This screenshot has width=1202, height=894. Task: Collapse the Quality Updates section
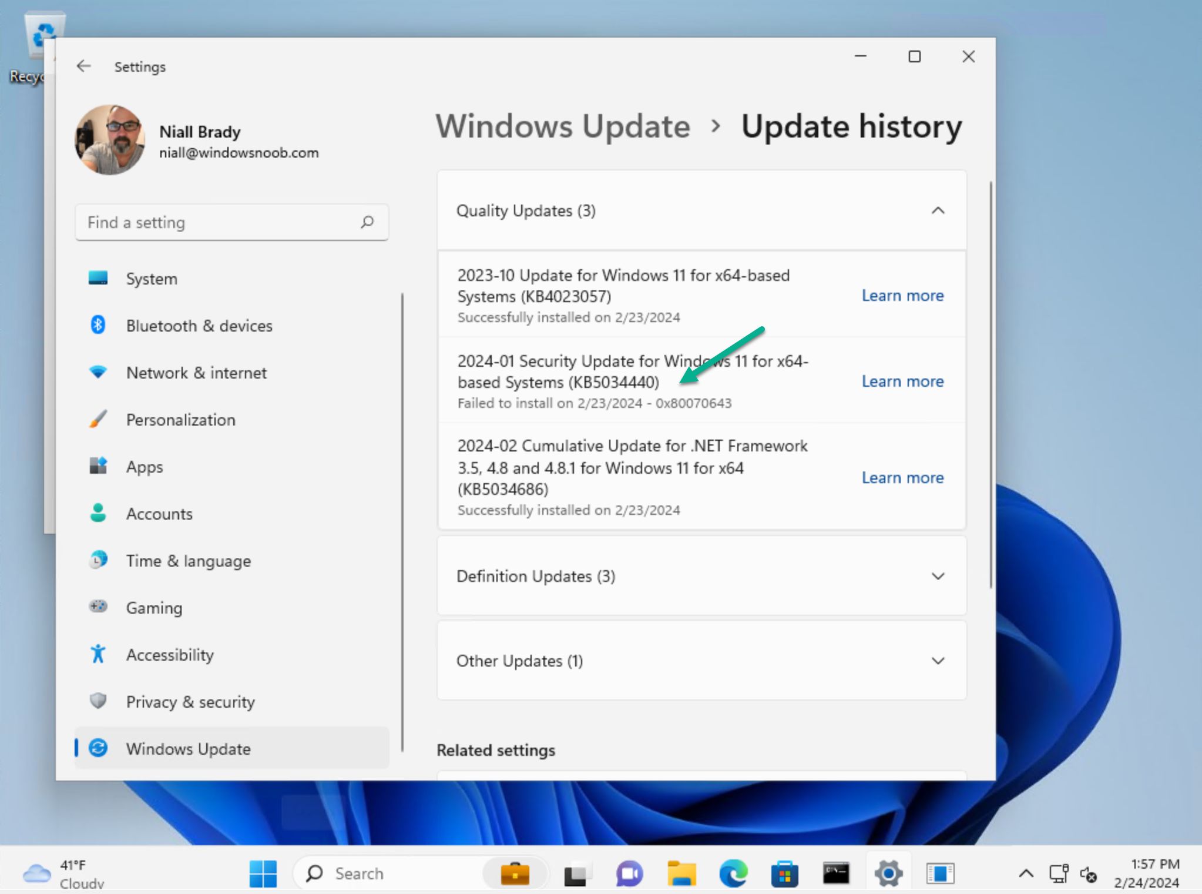(x=938, y=210)
